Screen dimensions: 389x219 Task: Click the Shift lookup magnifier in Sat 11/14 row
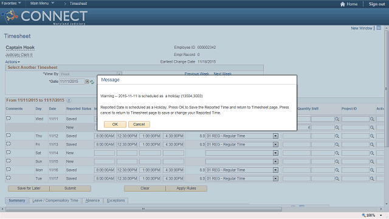pos(337,153)
